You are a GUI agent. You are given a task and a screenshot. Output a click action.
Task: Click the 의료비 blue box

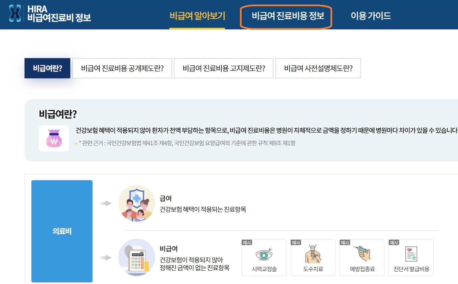(62, 231)
